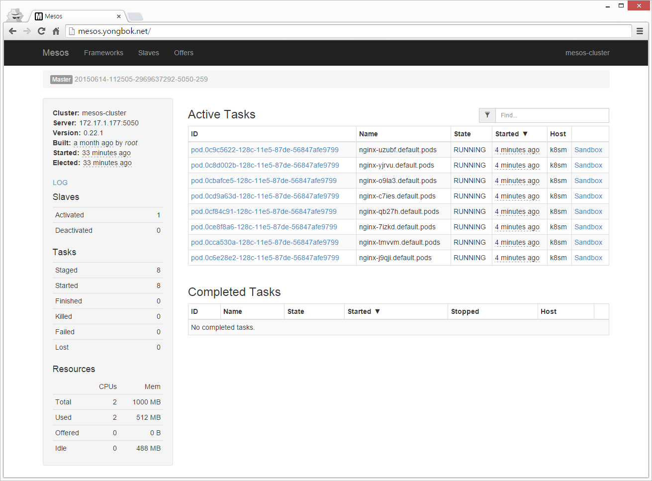Open Sandbox for nginx-o9la3.default.pods
652x481 pixels.
click(588, 181)
